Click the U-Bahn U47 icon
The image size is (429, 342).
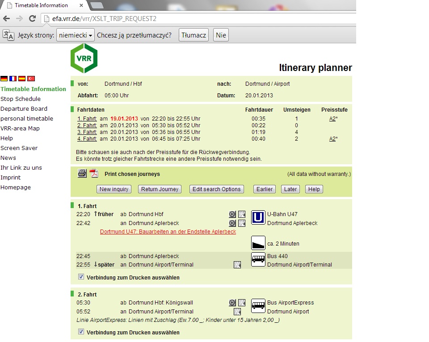click(x=258, y=217)
